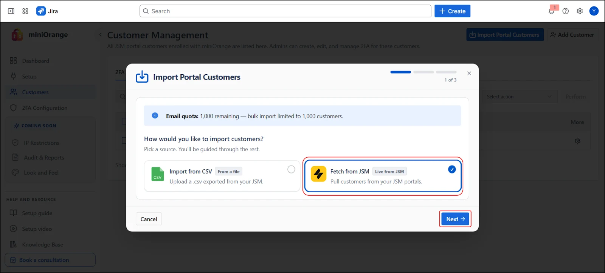Image resolution: width=605 pixels, height=273 pixels.
Task: Click the Cancel button
Action: (149, 219)
